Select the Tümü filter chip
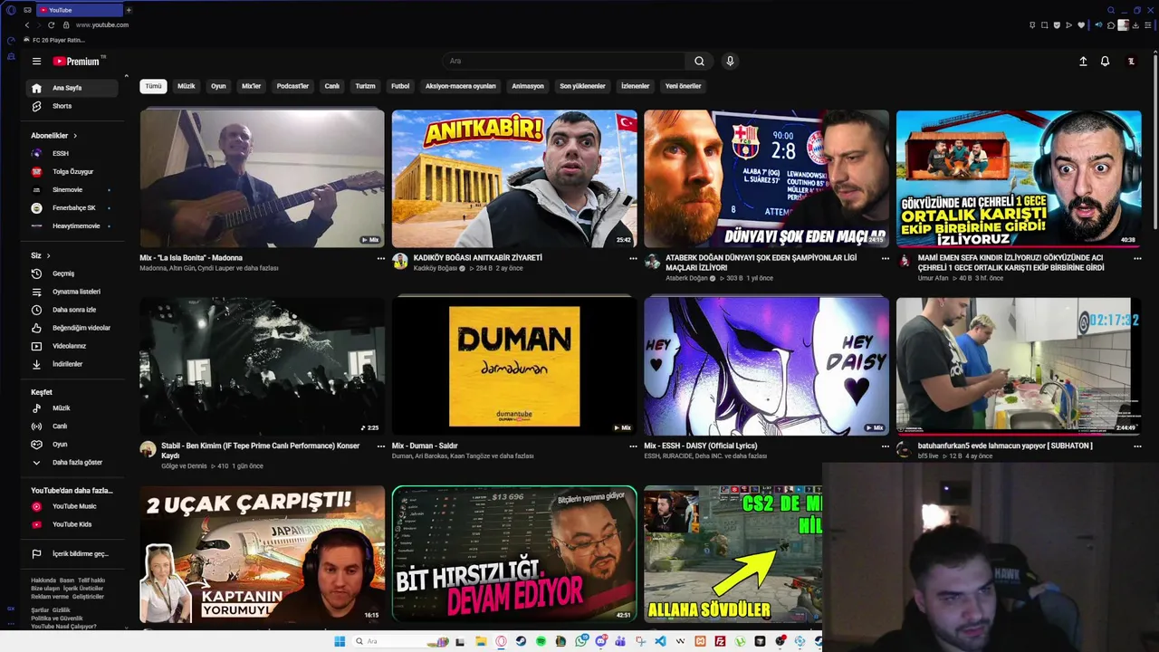 (x=154, y=86)
